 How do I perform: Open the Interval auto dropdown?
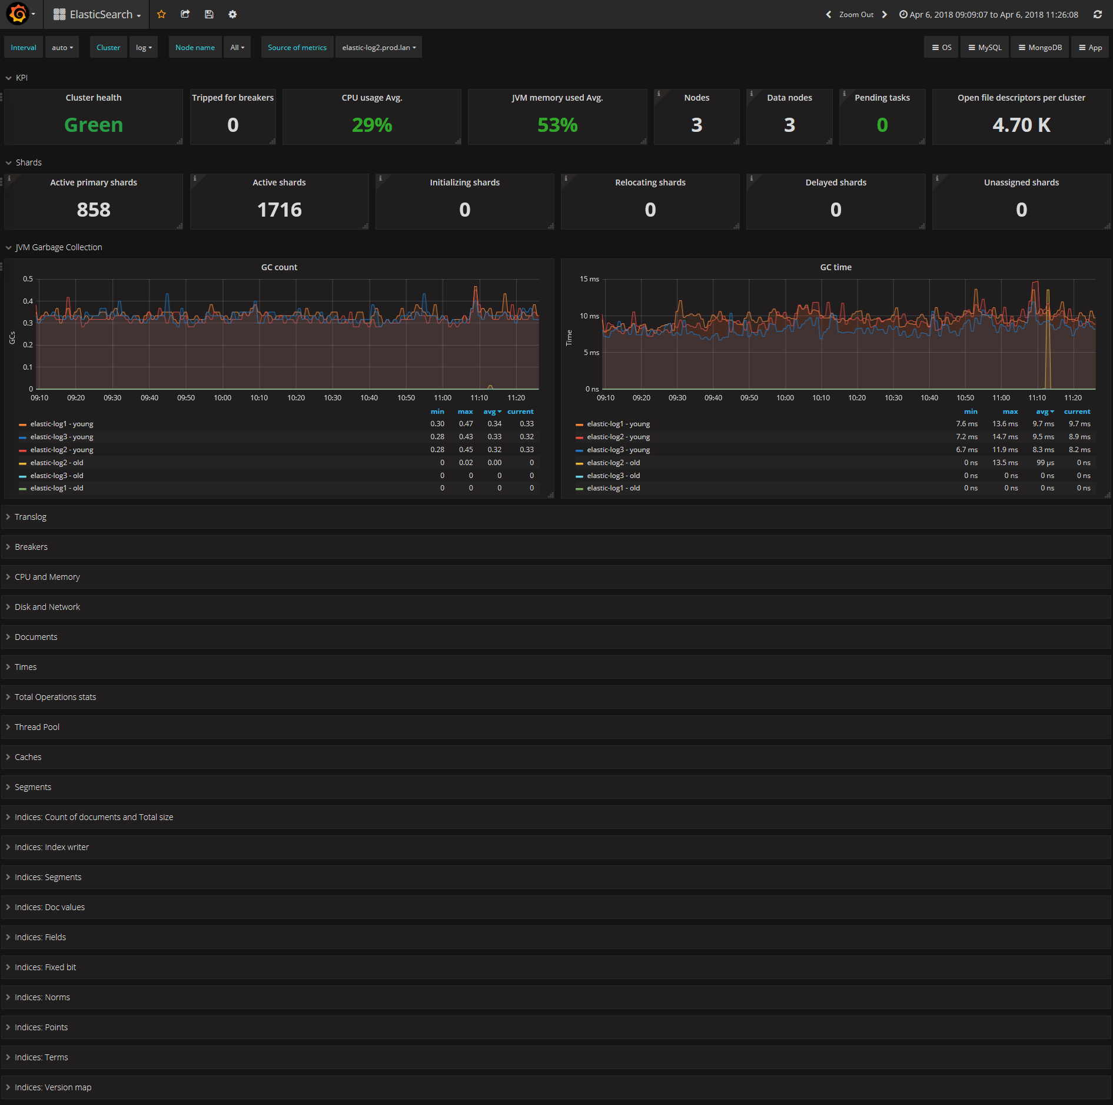[62, 48]
